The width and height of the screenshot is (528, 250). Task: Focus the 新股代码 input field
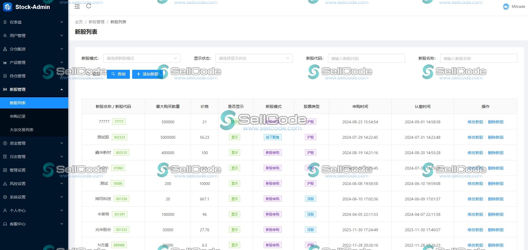(x=366, y=58)
